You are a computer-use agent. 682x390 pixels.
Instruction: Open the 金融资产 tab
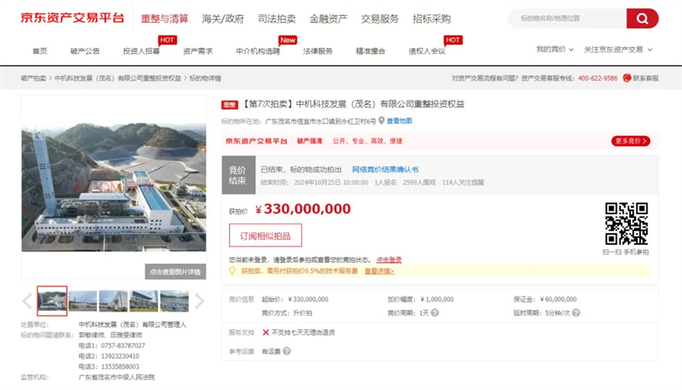[329, 19]
